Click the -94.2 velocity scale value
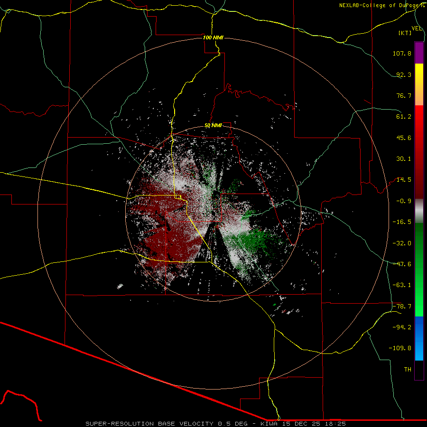The height and width of the screenshot is (427, 427). click(402, 327)
